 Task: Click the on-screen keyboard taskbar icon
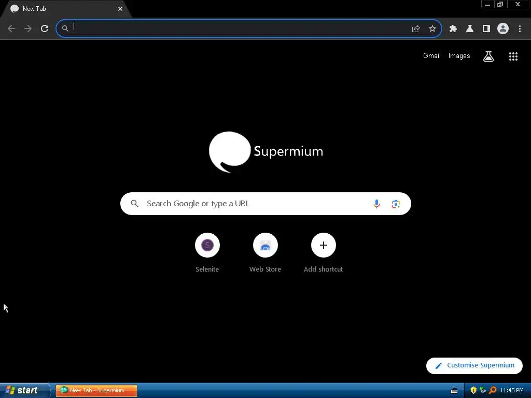(x=454, y=391)
